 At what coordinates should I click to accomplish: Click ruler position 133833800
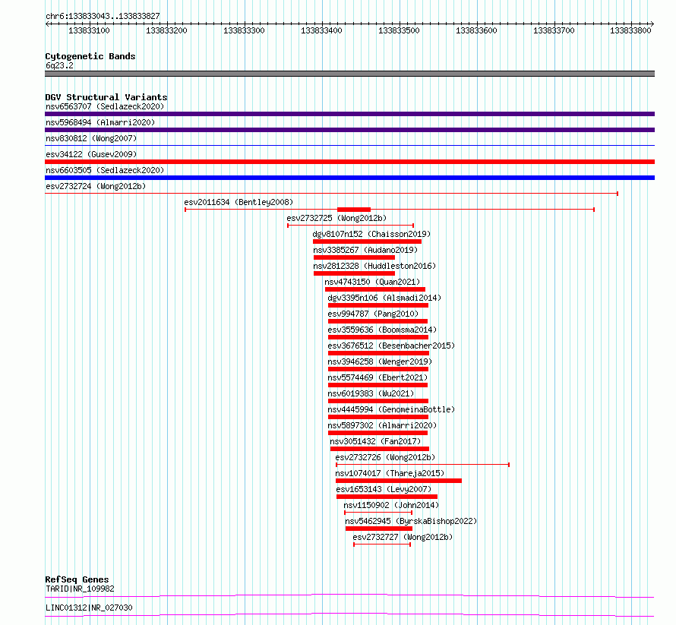[630, 30]
